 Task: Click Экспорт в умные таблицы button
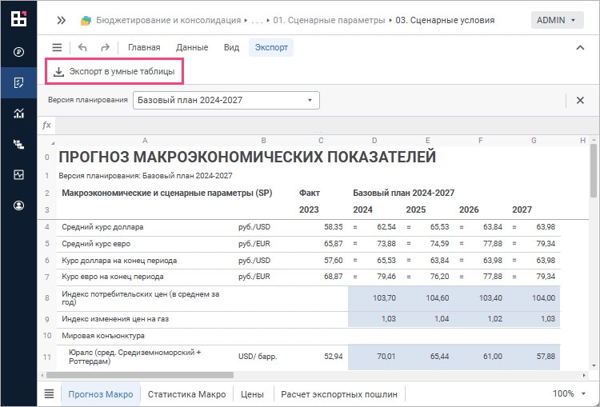[x=114, y=72]
